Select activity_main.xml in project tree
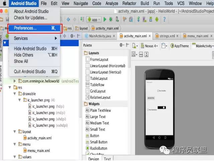Screen dimensions: 214x161 (x=37, y=138)
